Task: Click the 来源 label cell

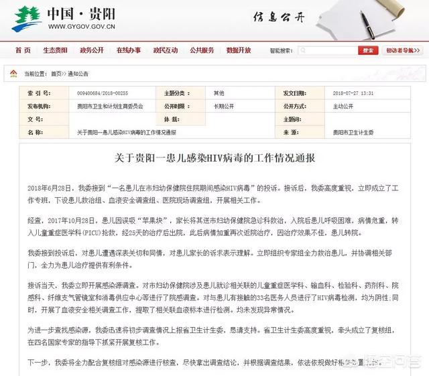Action: coord(300,133)
